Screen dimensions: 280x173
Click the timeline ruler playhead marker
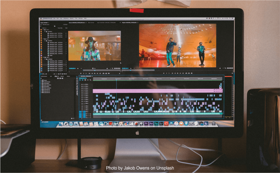(116, 80)
